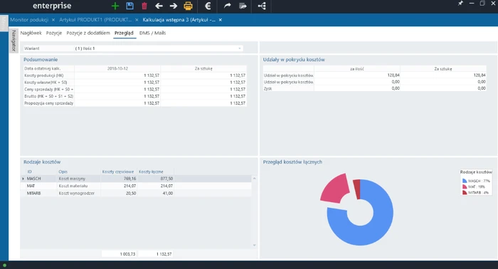Click the curved forward share arrow icon
This screenshot has width=498, height=269.
point(227,6)
